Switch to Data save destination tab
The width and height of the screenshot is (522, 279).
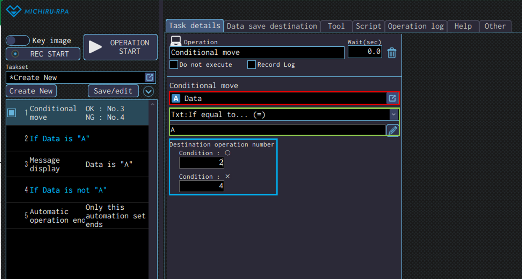point(272,26)
